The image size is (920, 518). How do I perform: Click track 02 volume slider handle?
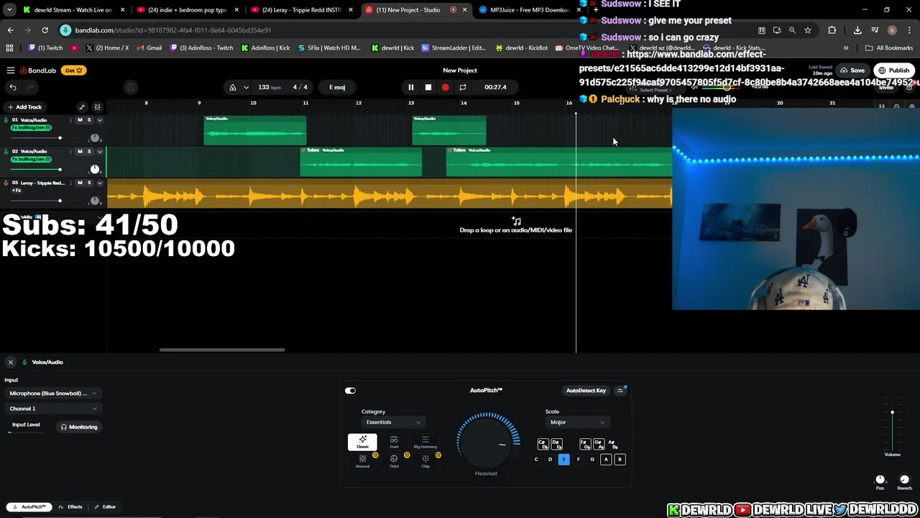click(x=60, y=170)
